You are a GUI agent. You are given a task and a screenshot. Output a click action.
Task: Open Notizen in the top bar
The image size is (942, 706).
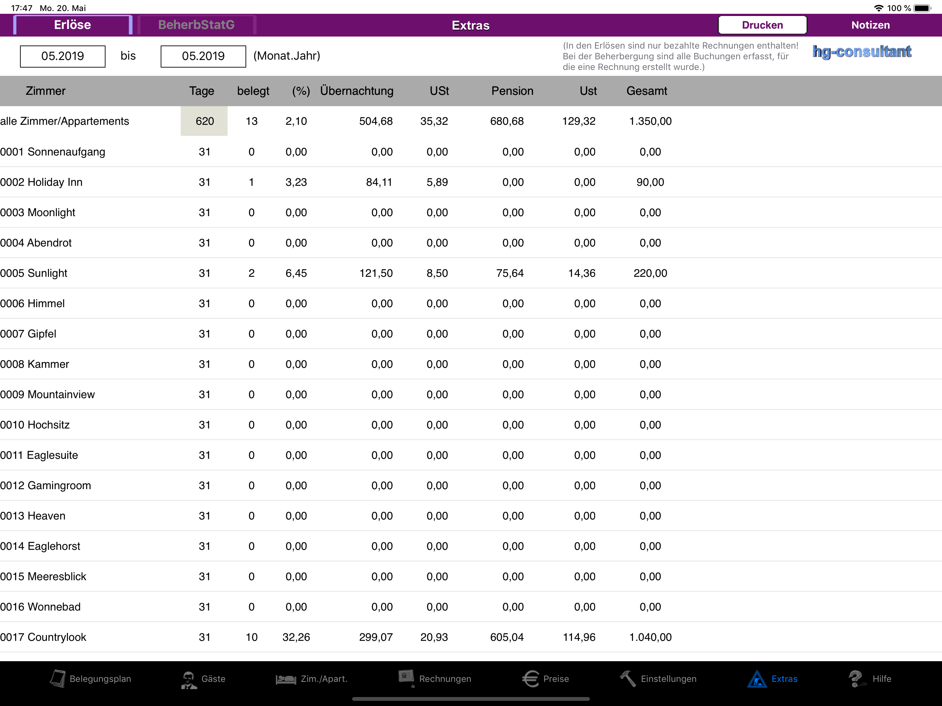(871, 25)
